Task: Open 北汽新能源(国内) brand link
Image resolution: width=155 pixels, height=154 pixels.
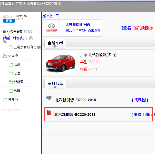Action: (79, 25)
